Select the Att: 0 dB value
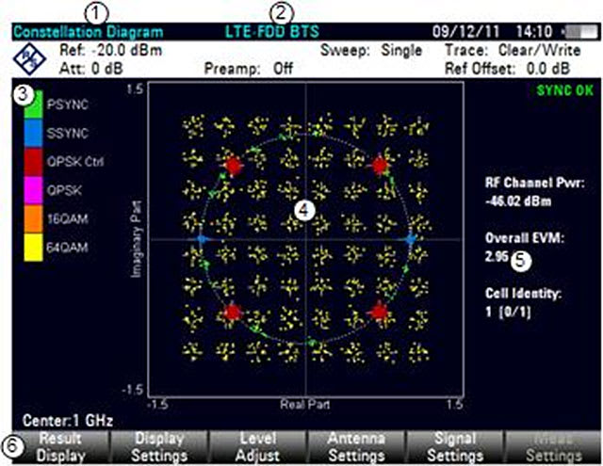603x466 pixels. click(91, 69)
